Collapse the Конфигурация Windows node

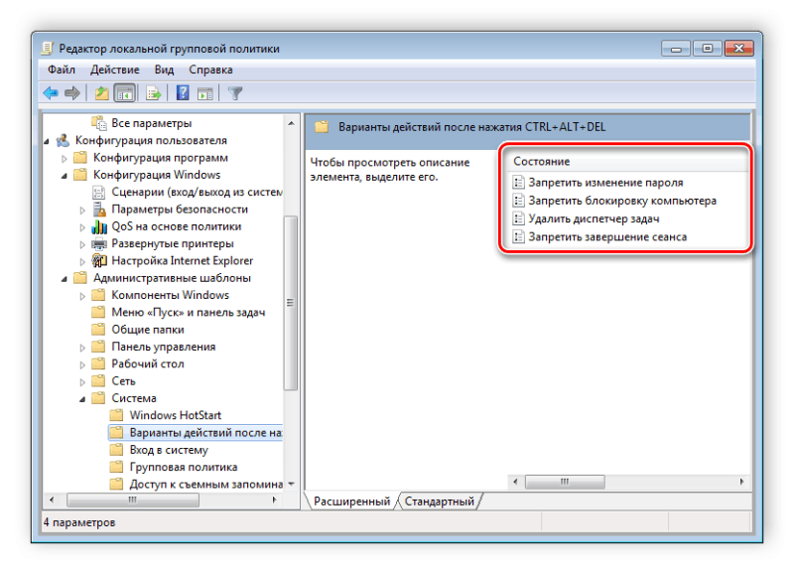[x=65, y=176]
